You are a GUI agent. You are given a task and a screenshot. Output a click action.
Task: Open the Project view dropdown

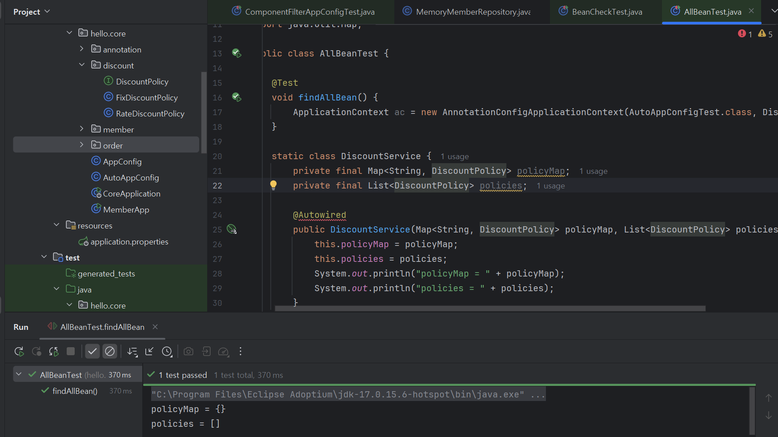[x=32, y=12]
